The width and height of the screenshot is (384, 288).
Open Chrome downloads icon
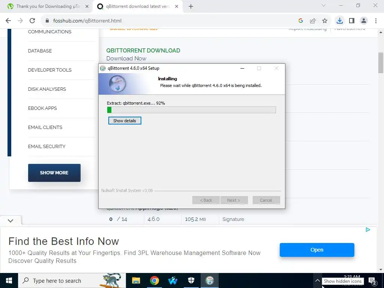point(339,21)
